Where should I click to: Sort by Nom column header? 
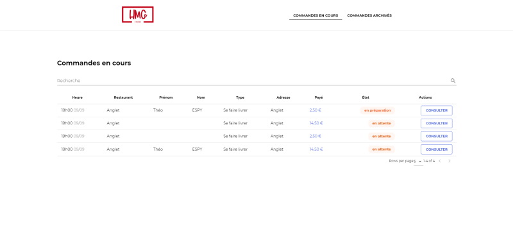pyautogui.click(x=201, y=97)
